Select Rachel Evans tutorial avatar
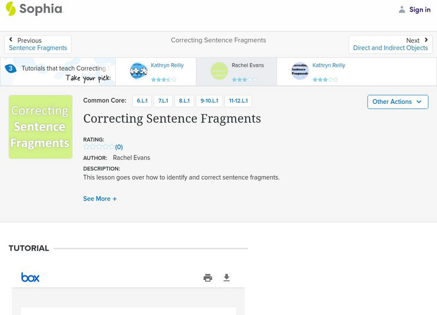This screenshot has height=315, width=437. [x=220, y=71]
